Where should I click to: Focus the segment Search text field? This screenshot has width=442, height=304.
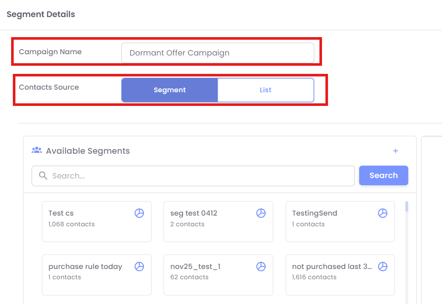tap(201, 176)
